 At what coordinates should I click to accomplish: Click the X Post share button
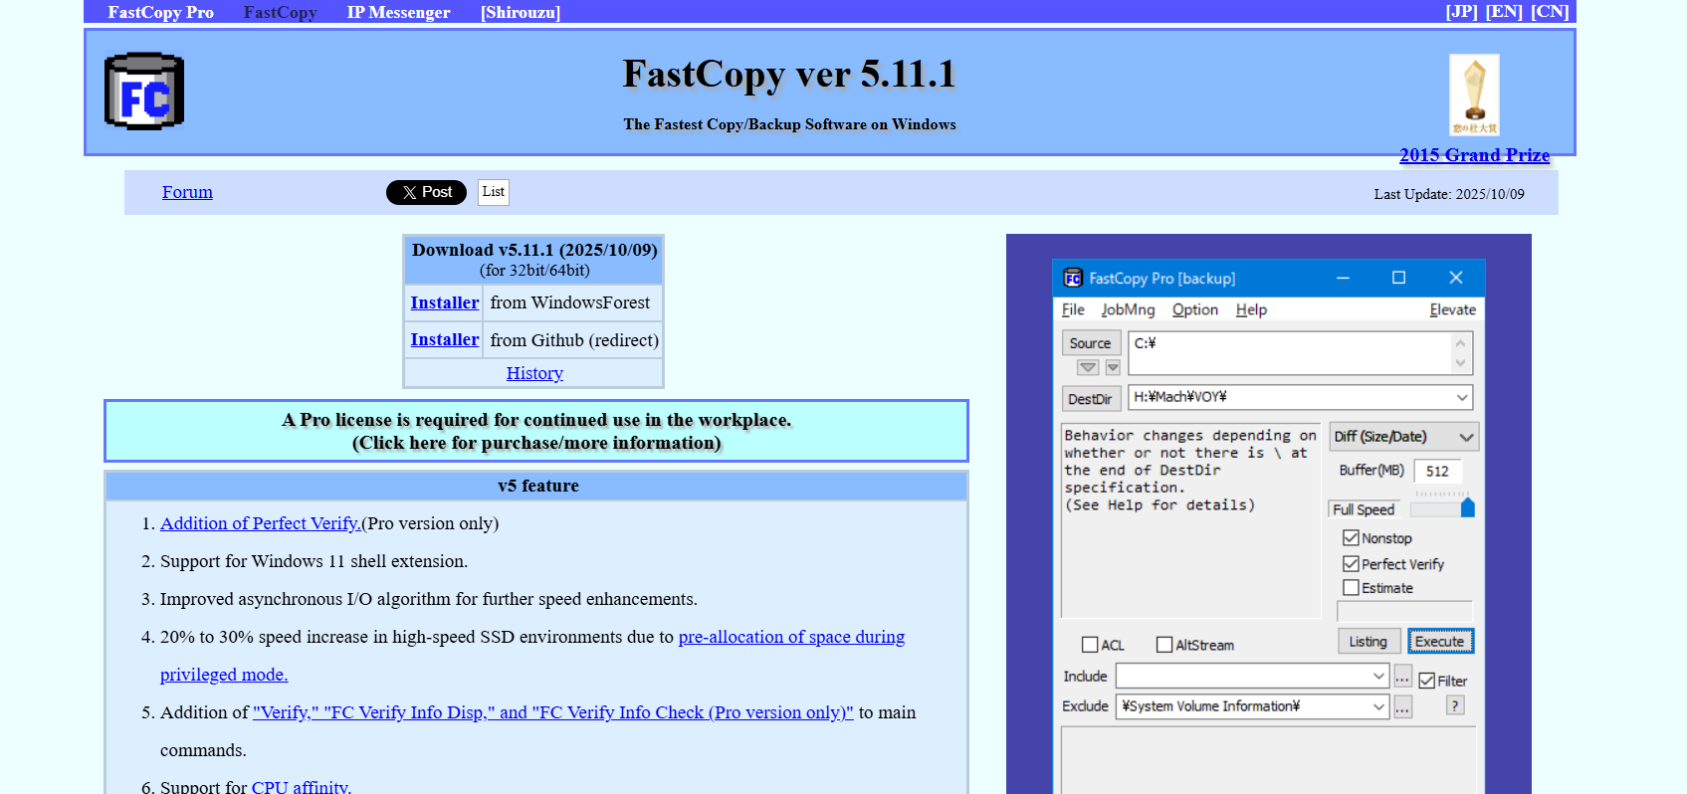click(x=426, y=192)
